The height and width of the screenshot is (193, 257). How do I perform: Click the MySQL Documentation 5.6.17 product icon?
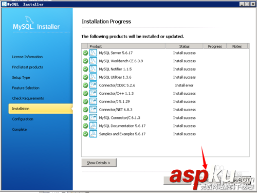pyautogui.click(x=93, y=126)
